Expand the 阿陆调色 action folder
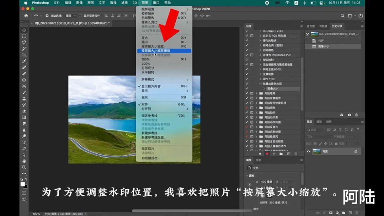This screenshot has height=216, width=384. pyautogui.click(x=256, y=108)
